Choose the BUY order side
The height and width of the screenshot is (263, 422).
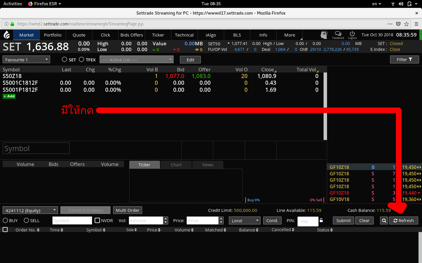[x=5, y=220]
